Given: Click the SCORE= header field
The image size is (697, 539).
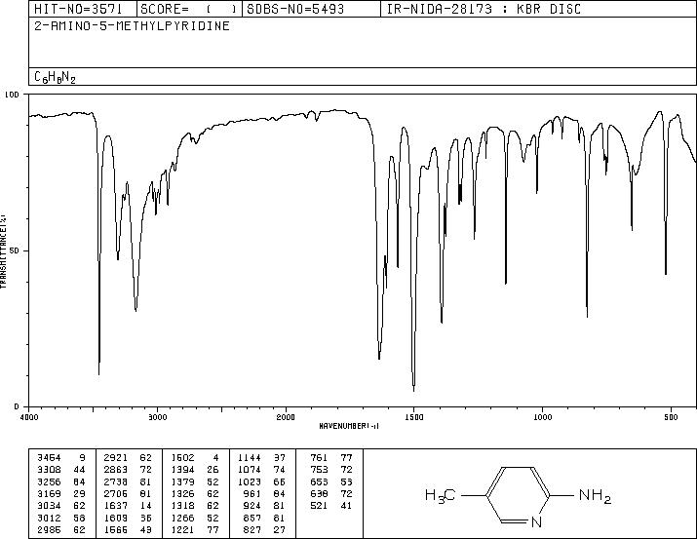Looking at the screenshot, I should (189, 9).
